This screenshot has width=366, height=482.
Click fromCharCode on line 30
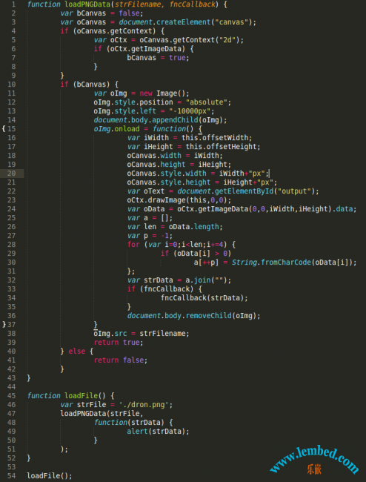(x=285, y=263)
